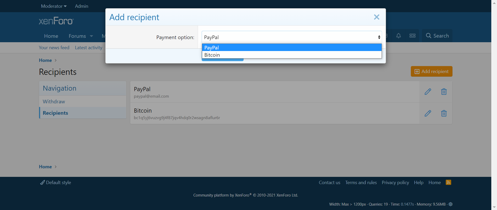The width and height of the screenshot is (497, 210).
Task: Click the Recipients page heading
Action: [58, 72]
